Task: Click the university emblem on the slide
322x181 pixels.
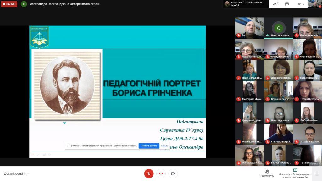Action: [39, 37]
